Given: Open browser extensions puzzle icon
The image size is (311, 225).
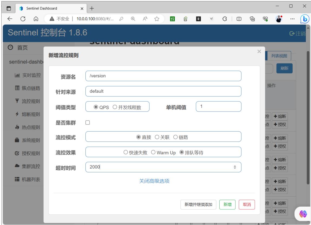Looking at the screenshot, I should click(x=224, y=19).
